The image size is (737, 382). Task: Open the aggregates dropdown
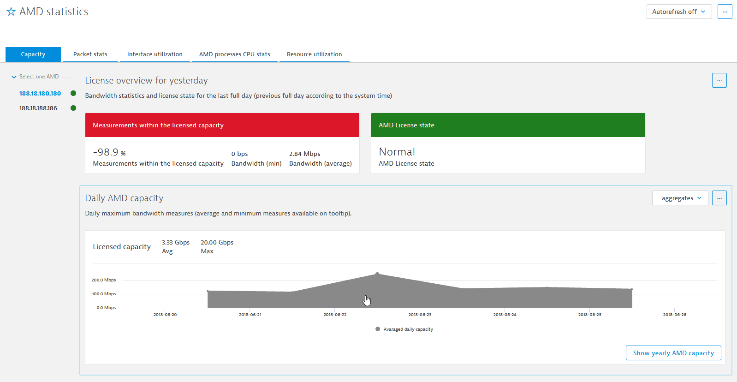tap(680, 198)
